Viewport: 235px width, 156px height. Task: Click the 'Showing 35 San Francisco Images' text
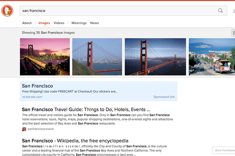(x=48, y=33)
